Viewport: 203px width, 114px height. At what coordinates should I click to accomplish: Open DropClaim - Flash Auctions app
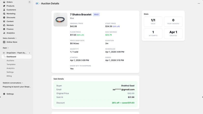[16, 53]
